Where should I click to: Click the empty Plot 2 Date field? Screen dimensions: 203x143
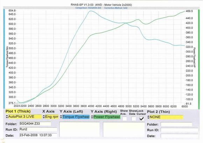(x=180, y=136)
